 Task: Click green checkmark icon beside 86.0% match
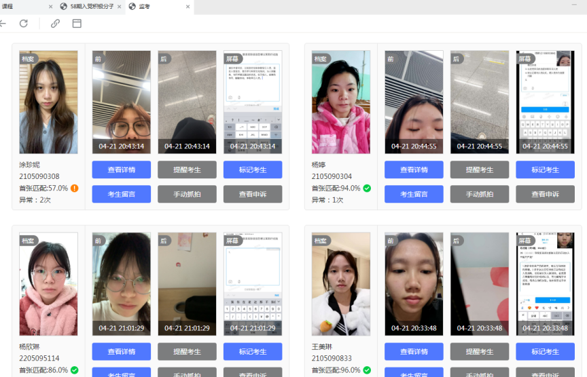pos(75,370)
